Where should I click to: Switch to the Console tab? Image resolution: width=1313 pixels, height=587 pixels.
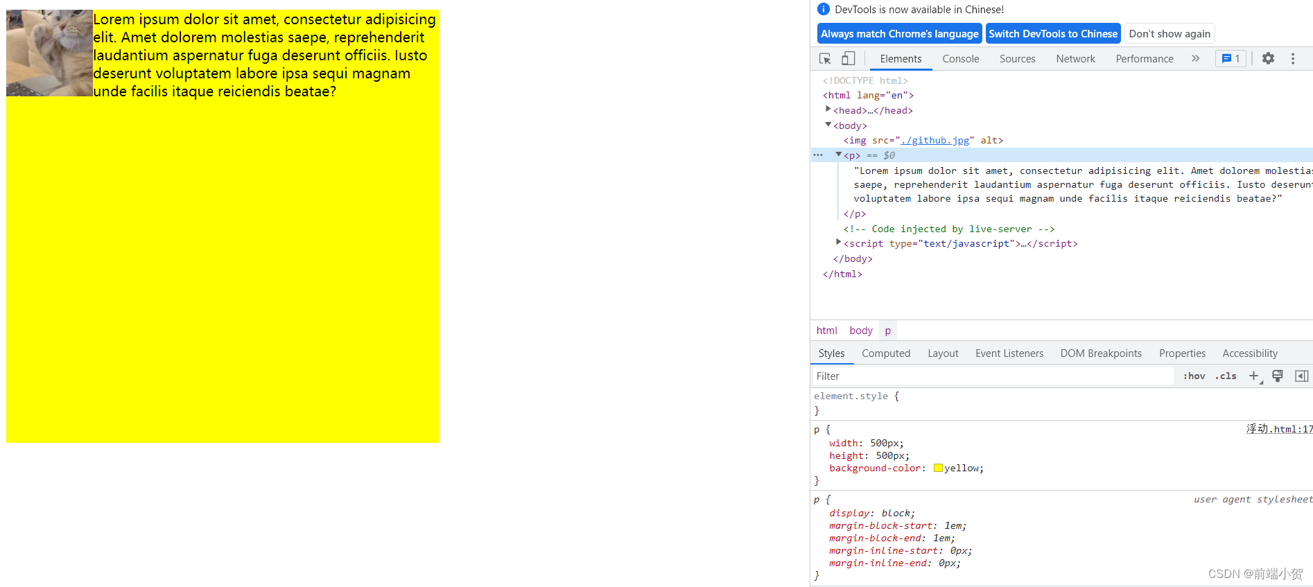click(x=960, y=59)
